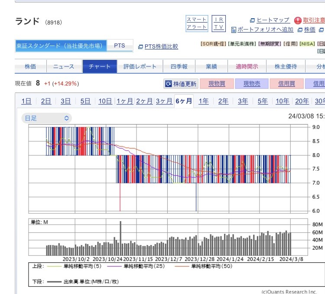Open the ニュース tab
This screenshot has width=325, height=294.
pos(64,67)
